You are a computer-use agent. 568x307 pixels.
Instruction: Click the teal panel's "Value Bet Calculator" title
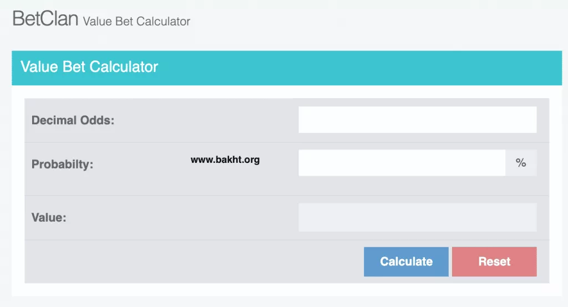89,67
